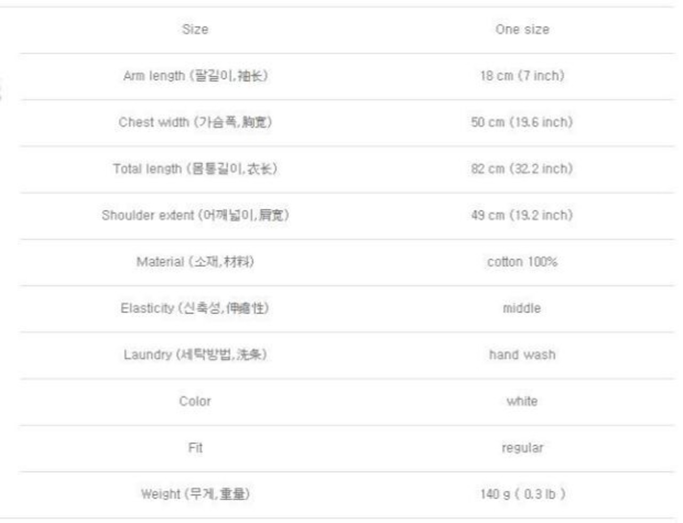The image size is (683, 523).
Task: Click the 49 cm (19.2 inch) value
Action: (x=522, y=215)
